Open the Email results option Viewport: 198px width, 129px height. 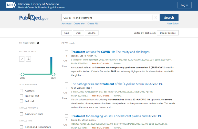78,33
